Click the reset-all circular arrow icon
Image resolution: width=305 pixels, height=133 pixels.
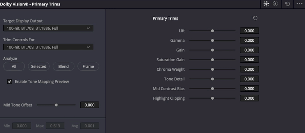pos(288,4)
